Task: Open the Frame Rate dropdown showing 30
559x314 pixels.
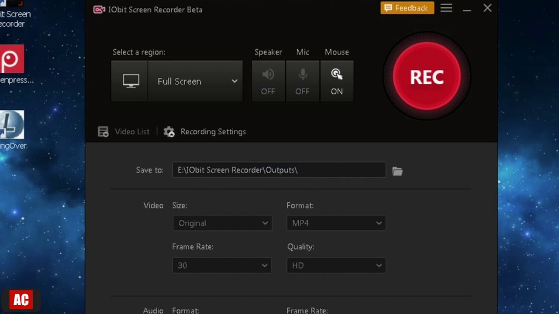Action: tap(222, 265)
